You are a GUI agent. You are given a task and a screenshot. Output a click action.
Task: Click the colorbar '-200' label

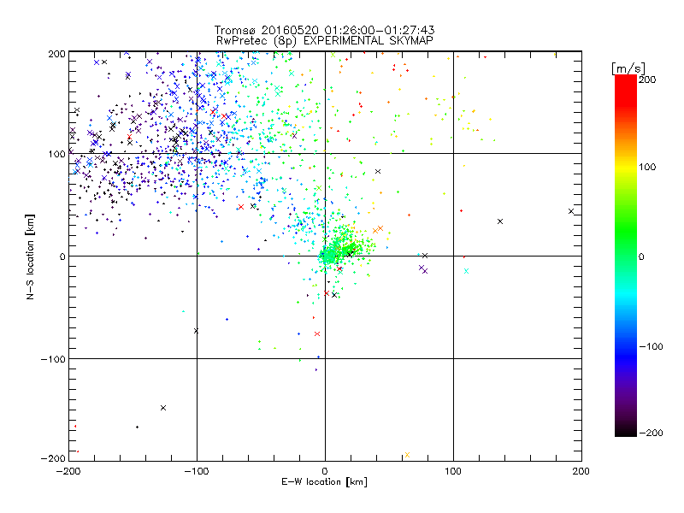pos(651,433)
